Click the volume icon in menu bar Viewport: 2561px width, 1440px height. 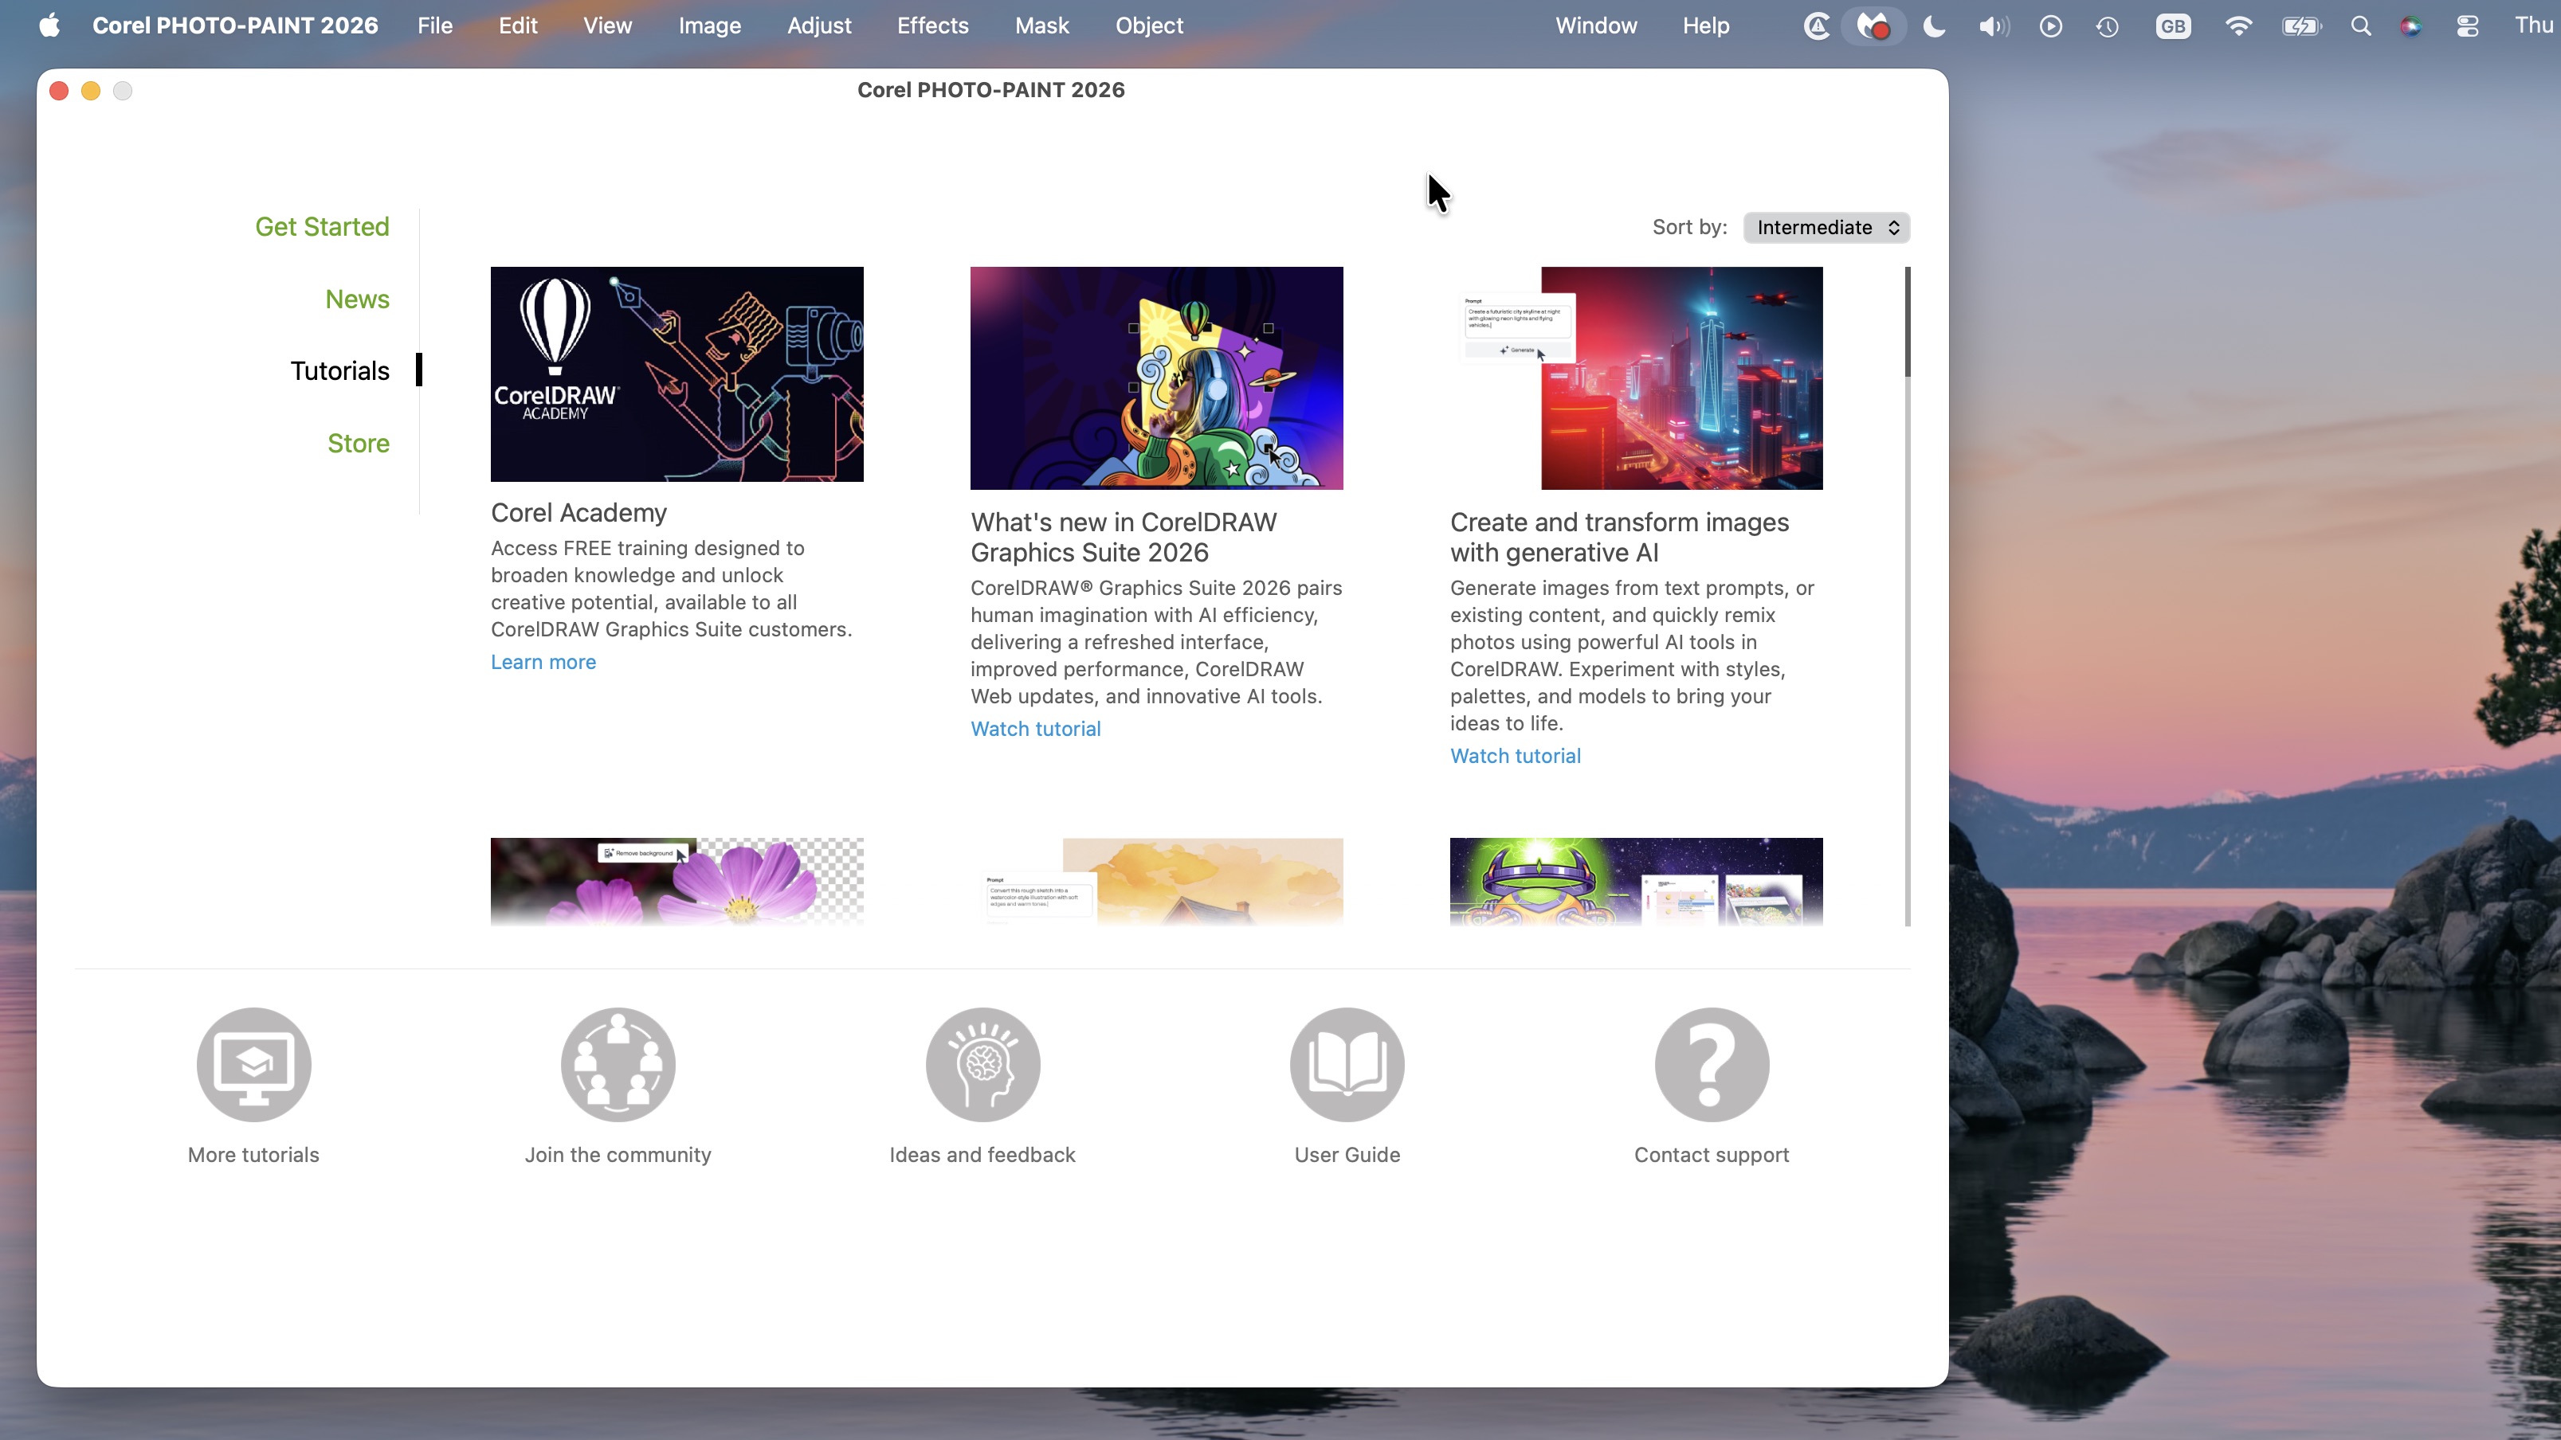(x=1991, y=25)
